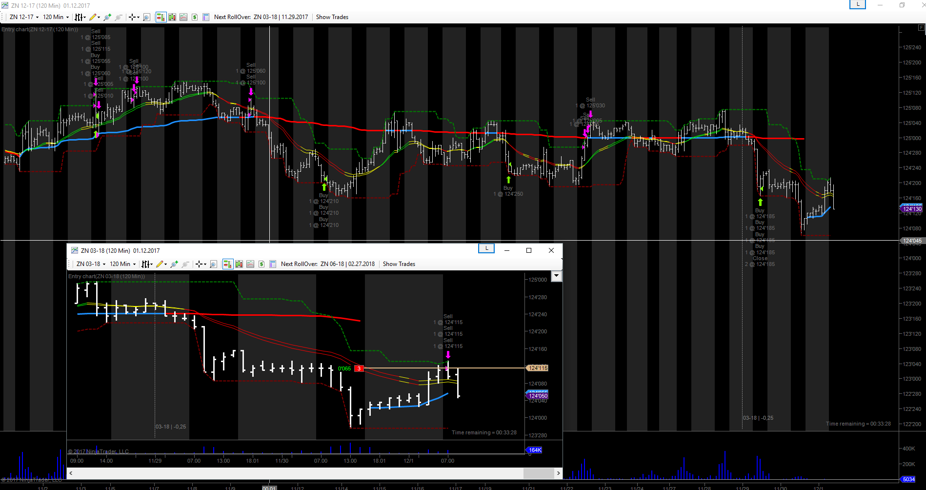Open the 120 Min interval dropdown in the ZN 03-18 window
926x490 pixels.
click(123, 264)
